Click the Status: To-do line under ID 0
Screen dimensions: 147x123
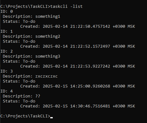[x=19, y=21]
